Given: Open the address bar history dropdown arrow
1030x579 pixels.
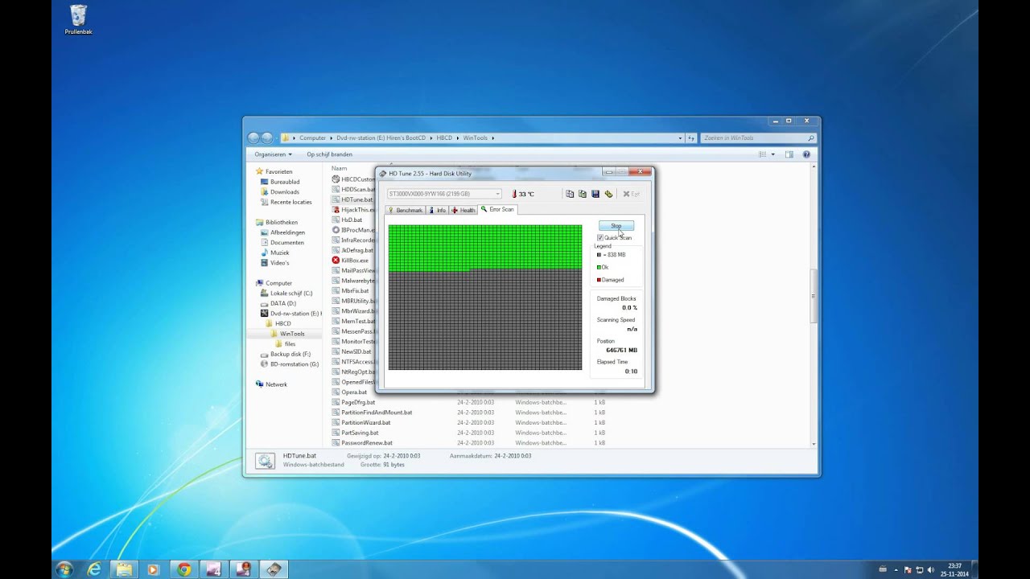Looking at the screenshot, I should (680, 138).
